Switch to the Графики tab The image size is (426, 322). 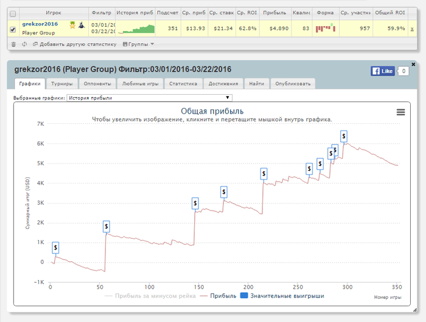(30, 84)
